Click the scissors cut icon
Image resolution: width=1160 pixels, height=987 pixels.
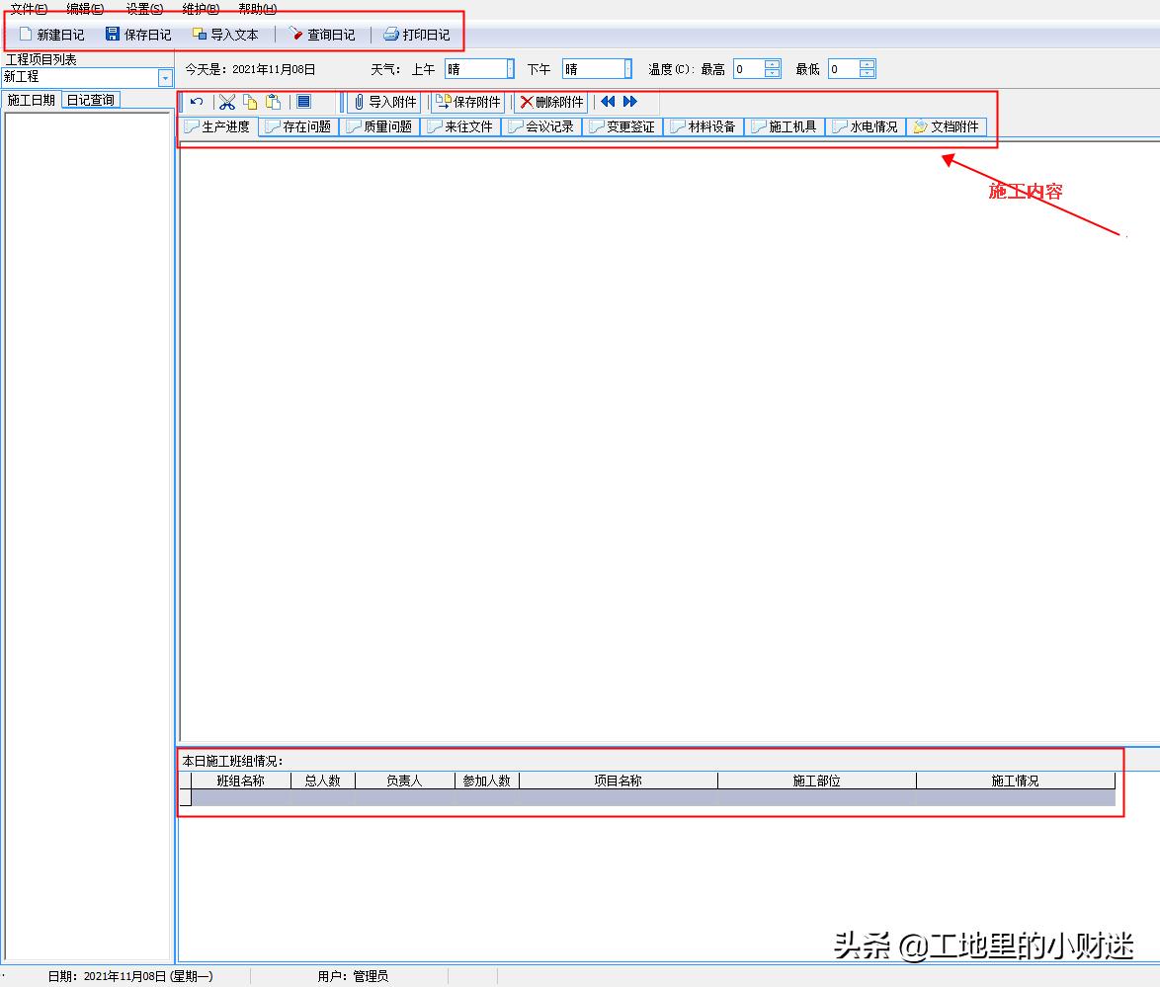[x=227, y=102]
